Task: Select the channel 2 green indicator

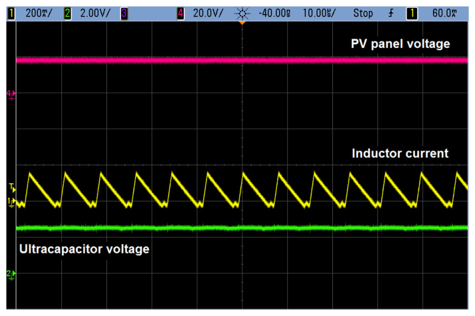Action: [x=68, y=13]
